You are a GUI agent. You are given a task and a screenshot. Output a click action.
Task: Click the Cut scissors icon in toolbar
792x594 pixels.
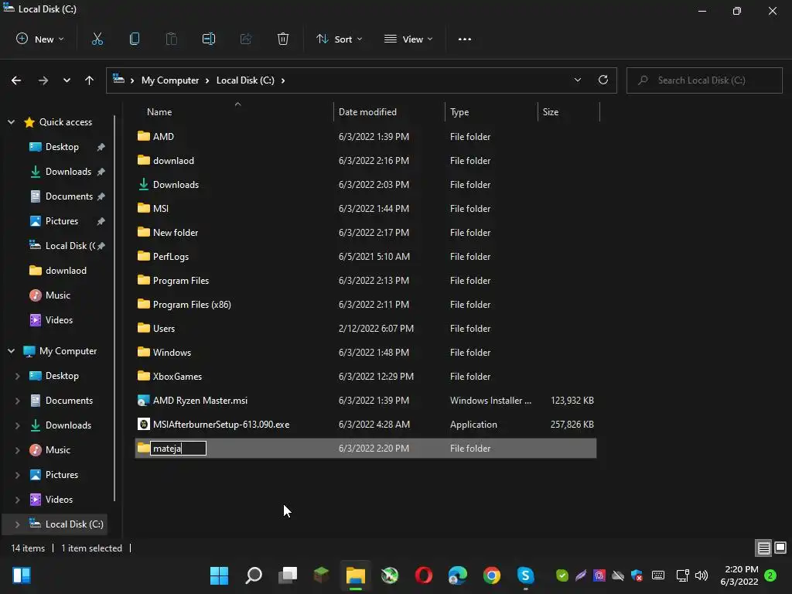[x=97, y=39]
